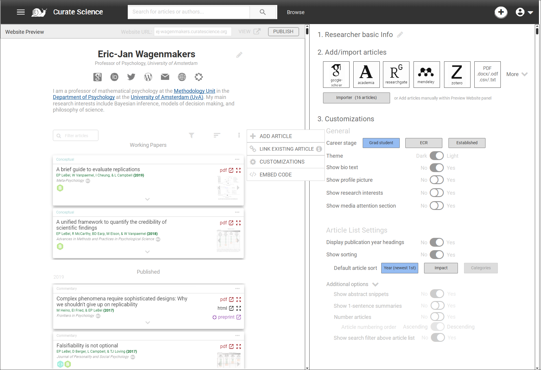Image resolution: width=541 pixels, height=370 pixels.
Task: Toggle Show bio text switch
Action: point(437,168)
